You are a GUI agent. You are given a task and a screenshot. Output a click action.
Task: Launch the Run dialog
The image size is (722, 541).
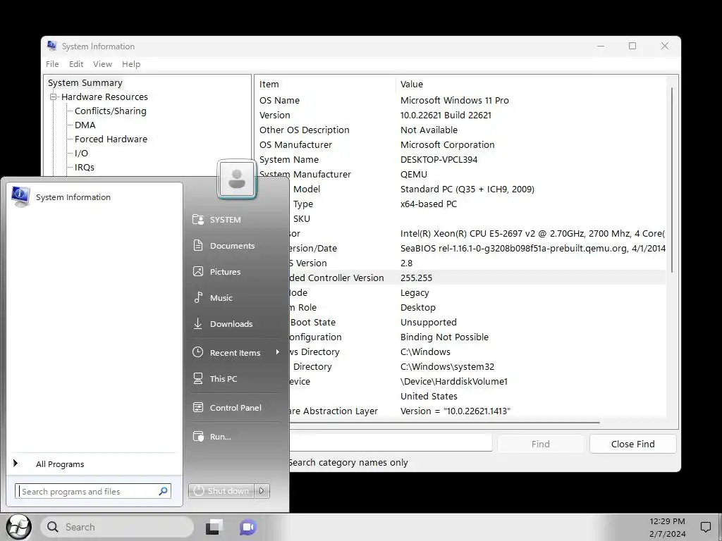(220, 437)
